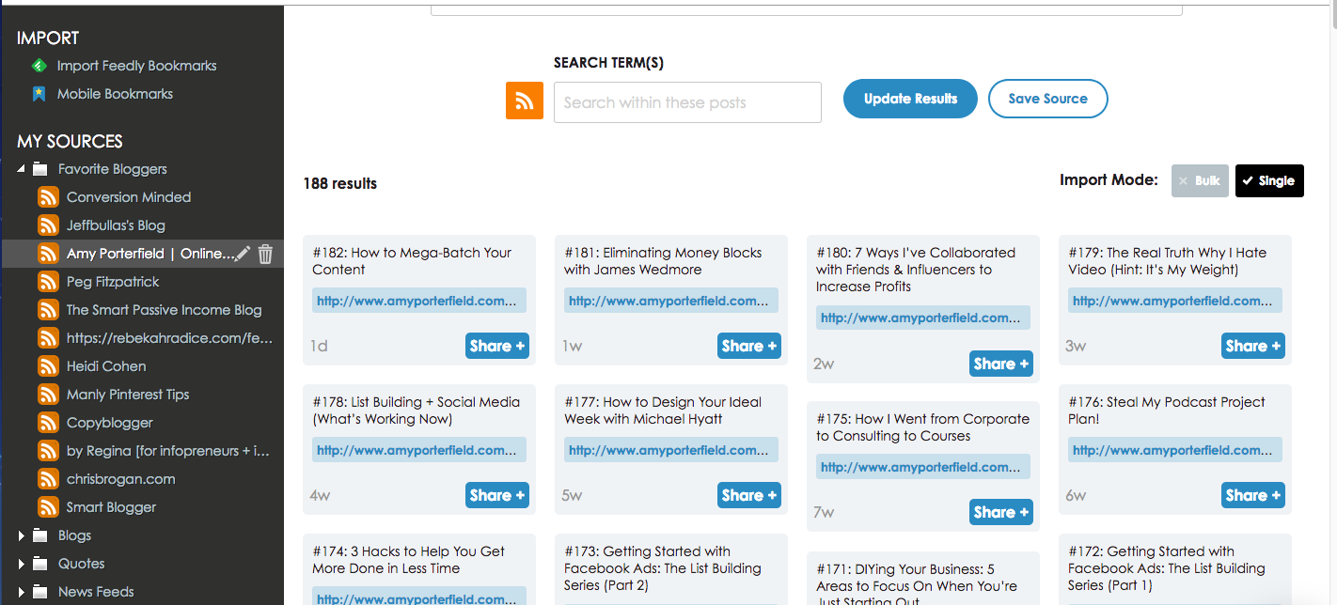
Task: Select the chrisbrogan.com source
Action: tap(121, 479)
